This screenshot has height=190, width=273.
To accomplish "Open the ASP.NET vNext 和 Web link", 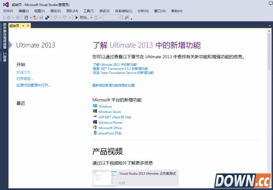I will 115,117.
